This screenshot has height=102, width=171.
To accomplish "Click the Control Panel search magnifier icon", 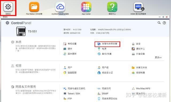I will point(159,23).
